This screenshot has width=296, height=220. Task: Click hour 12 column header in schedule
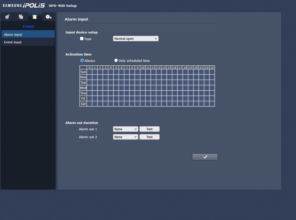(153, 67)
